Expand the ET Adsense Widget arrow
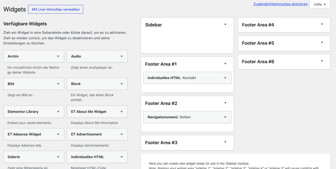 pos(58,134)
